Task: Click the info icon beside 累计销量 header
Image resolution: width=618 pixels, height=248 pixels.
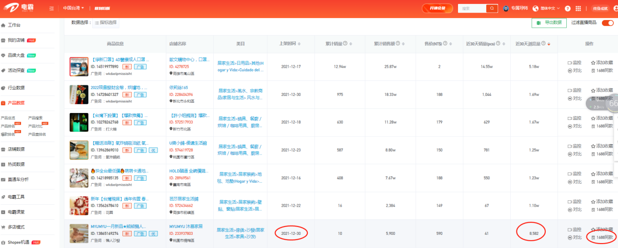Action: click(345, 43)
